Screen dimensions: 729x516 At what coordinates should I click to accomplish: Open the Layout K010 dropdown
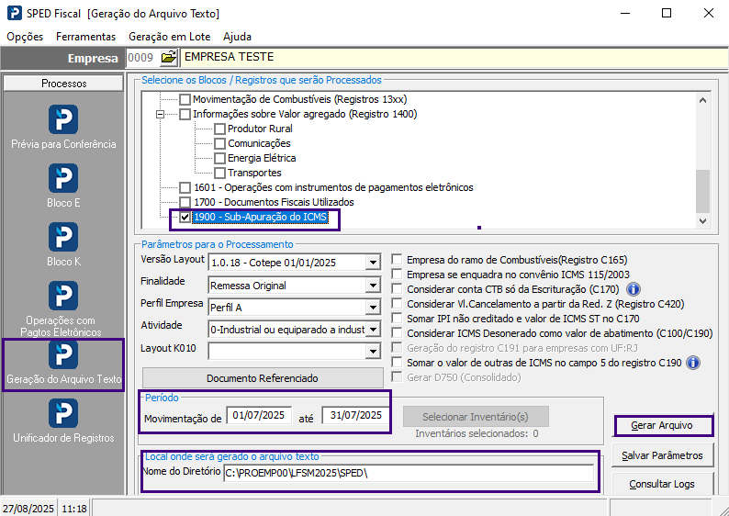point(373,352)
